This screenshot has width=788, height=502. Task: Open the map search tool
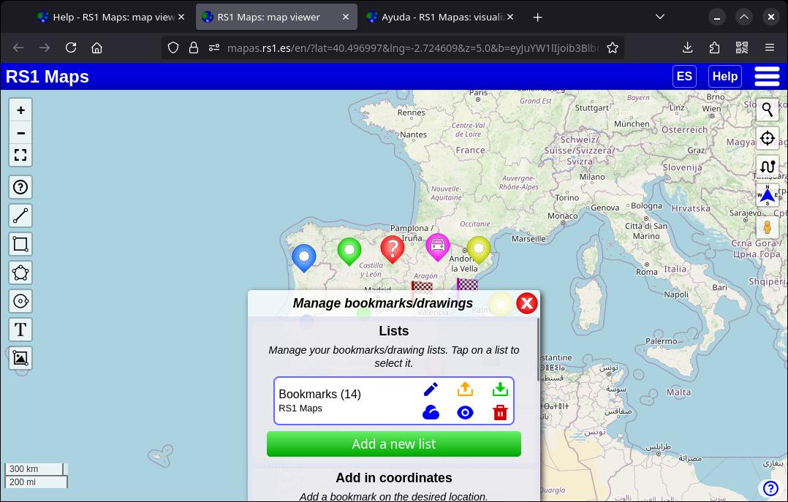pos(768,110)
